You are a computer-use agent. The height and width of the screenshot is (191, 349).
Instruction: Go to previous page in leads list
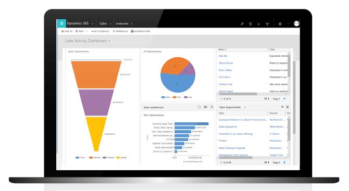[x=268, y=98]
